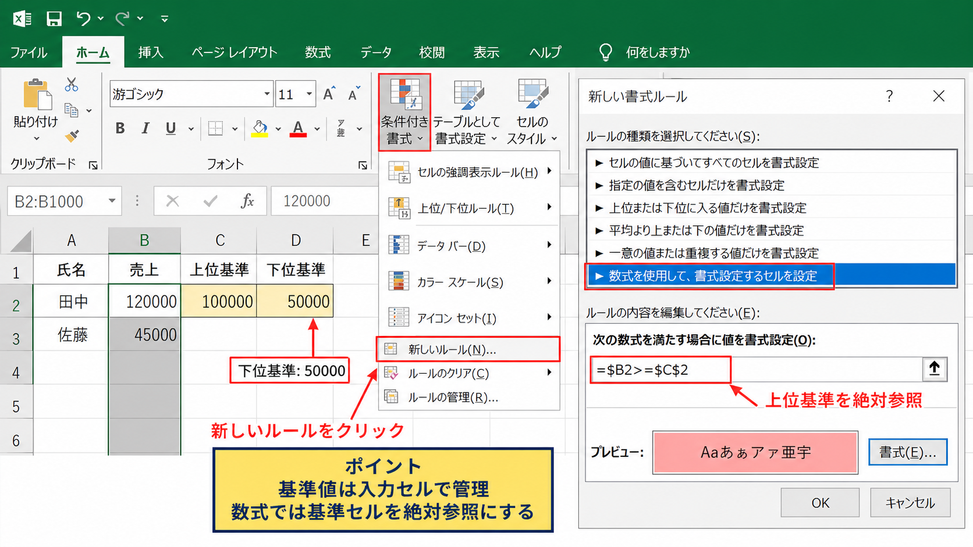Viewport: 973px width, 547px height.
Task: Click the collapse dialog range selector arrow
Action: [935, 369]
